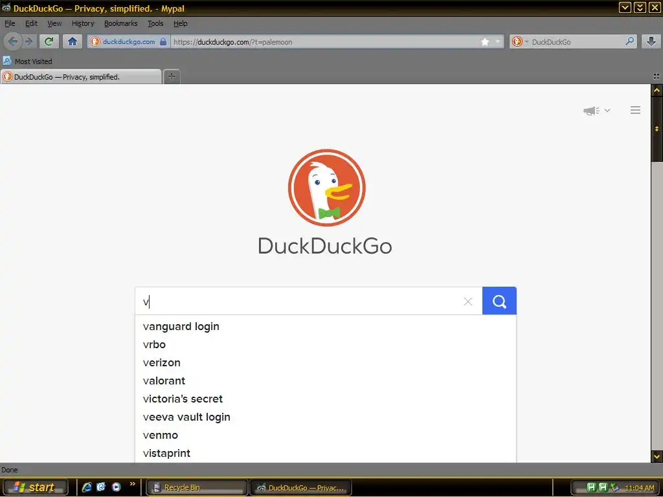The image size is (663, 497).
Task: Click the second quick launch icon
Action: click(x=101, y=487)
